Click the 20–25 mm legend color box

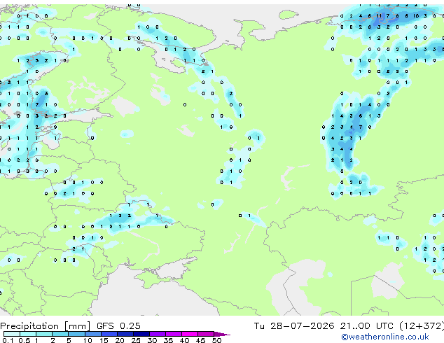coord(125,334)
